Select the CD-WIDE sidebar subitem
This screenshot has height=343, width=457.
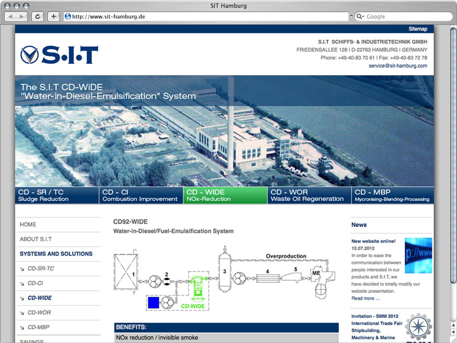(x=39, y=298)
